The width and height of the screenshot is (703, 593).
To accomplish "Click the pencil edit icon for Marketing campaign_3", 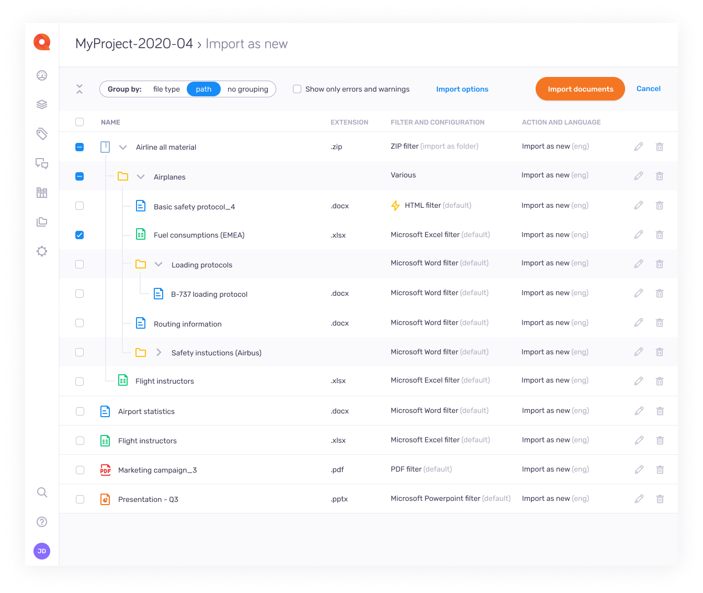I will click(639, 469).
